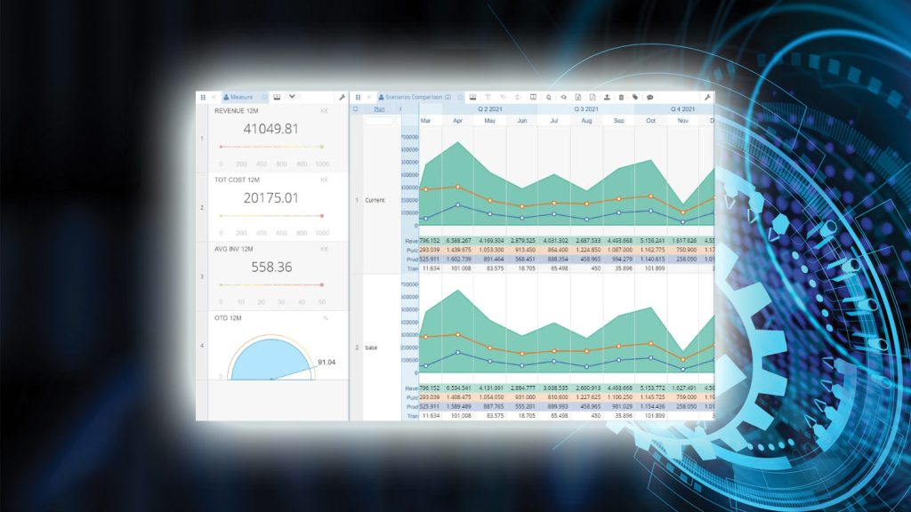Collapse the REVENUE 12M card arrow
The height and width of the screenshot is (512, 911).
click(324, 111)
